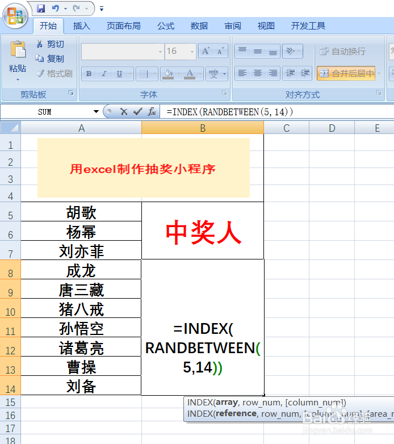Screen dimensions: 394x444
Task: Open the fill color palette arrow
Action: [179, 74]
